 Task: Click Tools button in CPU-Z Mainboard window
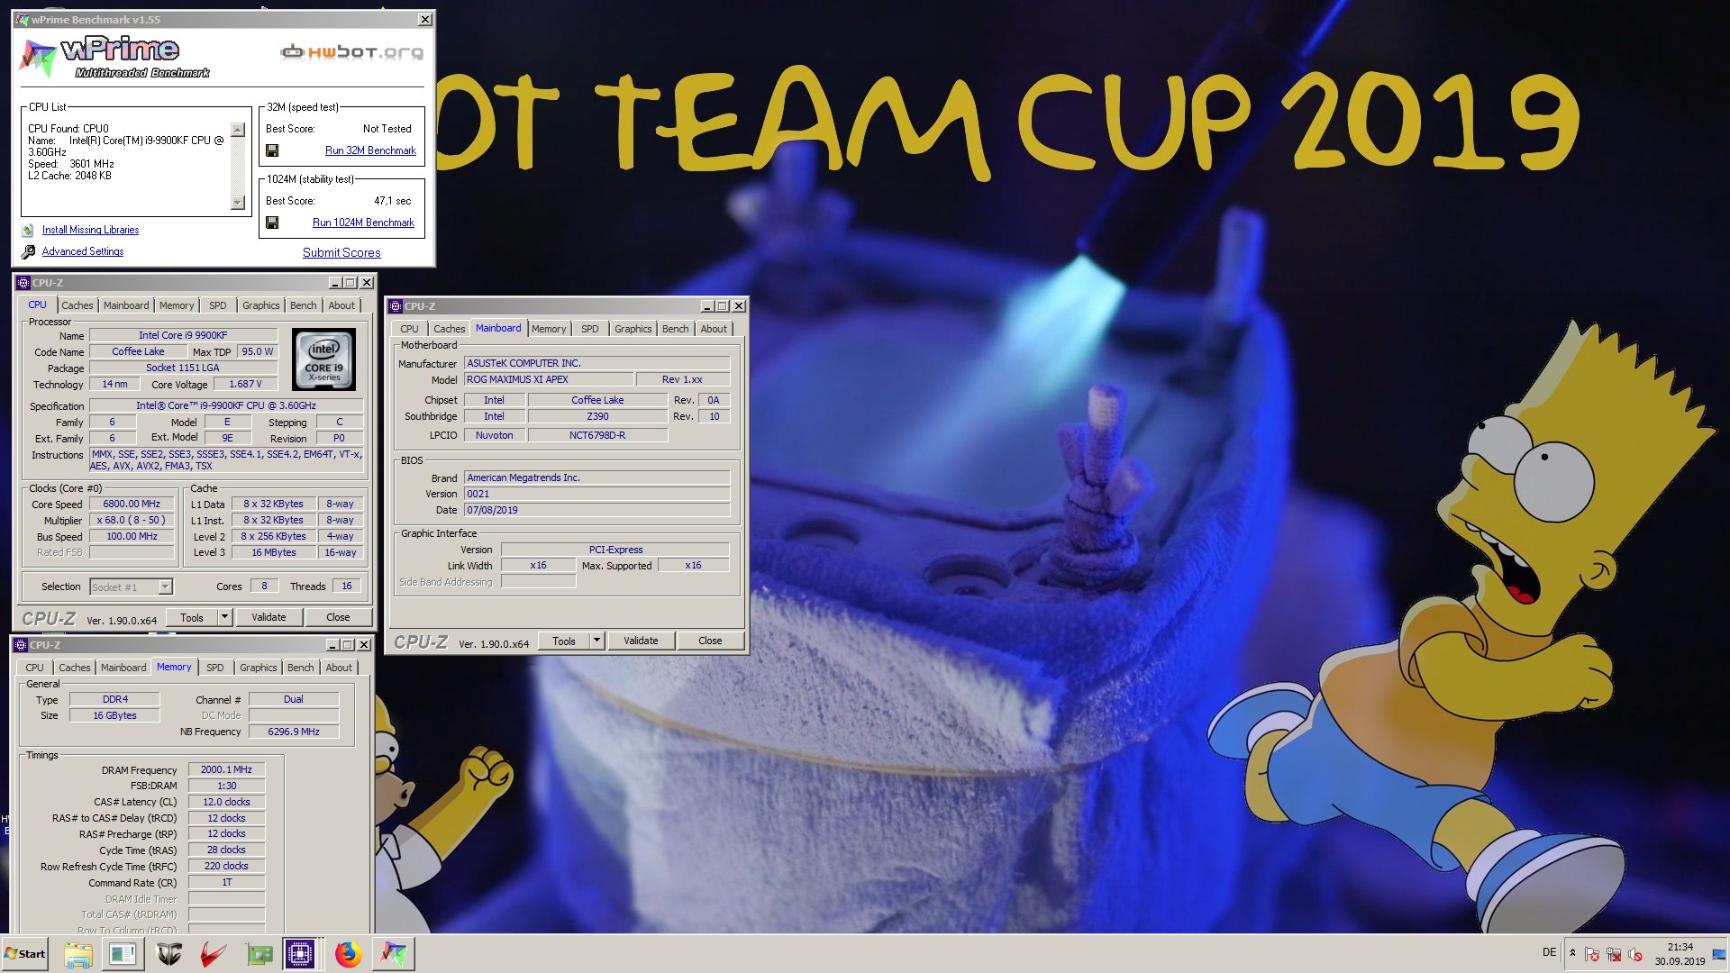(x=564, y=641)
